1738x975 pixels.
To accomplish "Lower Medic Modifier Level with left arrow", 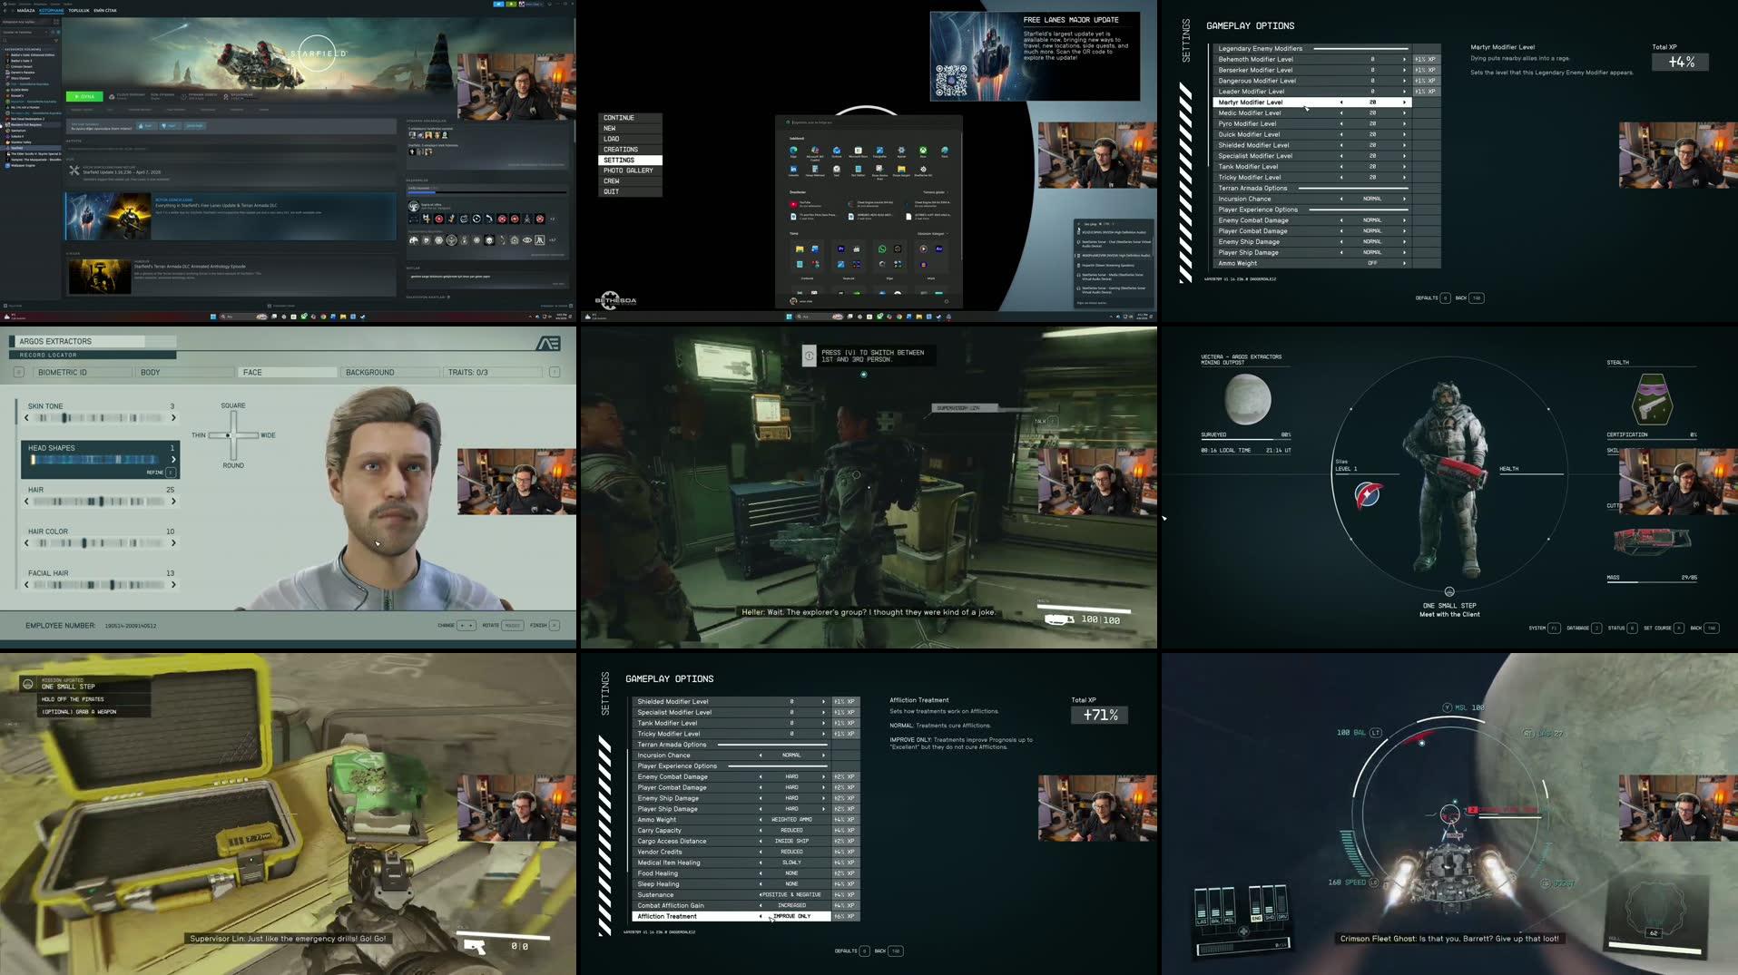I will tap(1341, 113).
